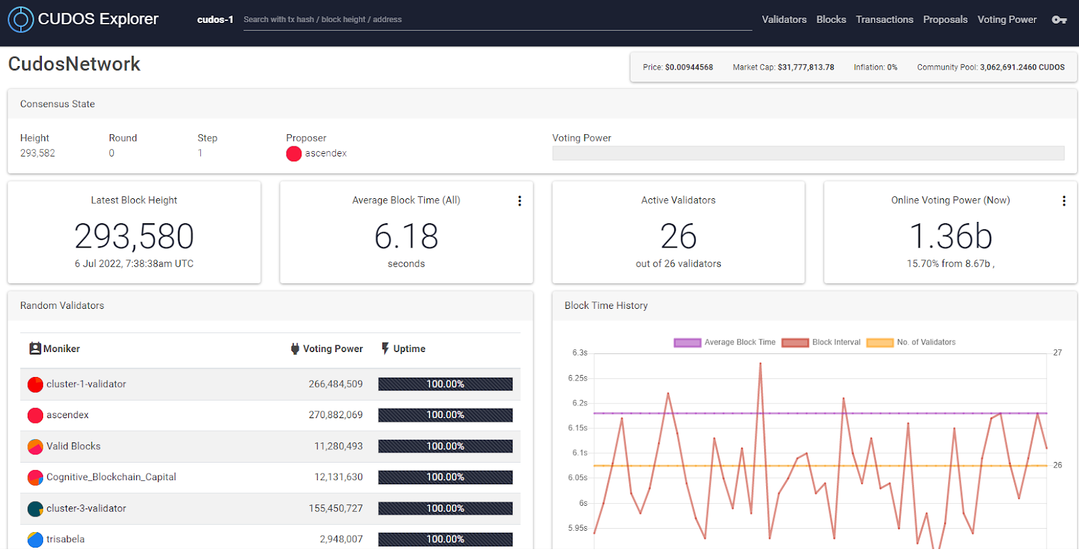Viewport: 1079px width, 551px height.
Task: Click the Consensus State heading
Action: coord(57,104)
